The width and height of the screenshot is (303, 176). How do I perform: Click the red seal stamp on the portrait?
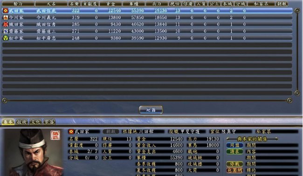tap(55, 135)
